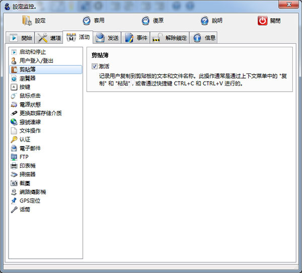Screen dimensions: 302x273
Task: Click the 復原 restore icon
Action: point(145,21)
